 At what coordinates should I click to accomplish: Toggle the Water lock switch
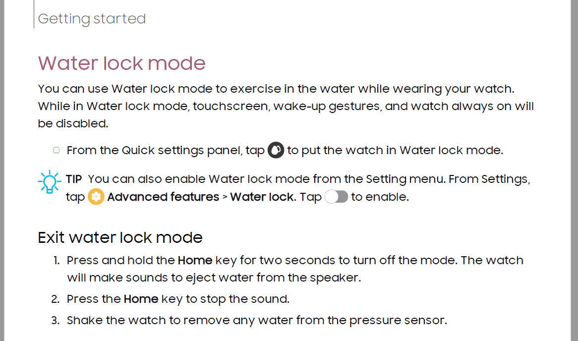(x=336, y=197)
